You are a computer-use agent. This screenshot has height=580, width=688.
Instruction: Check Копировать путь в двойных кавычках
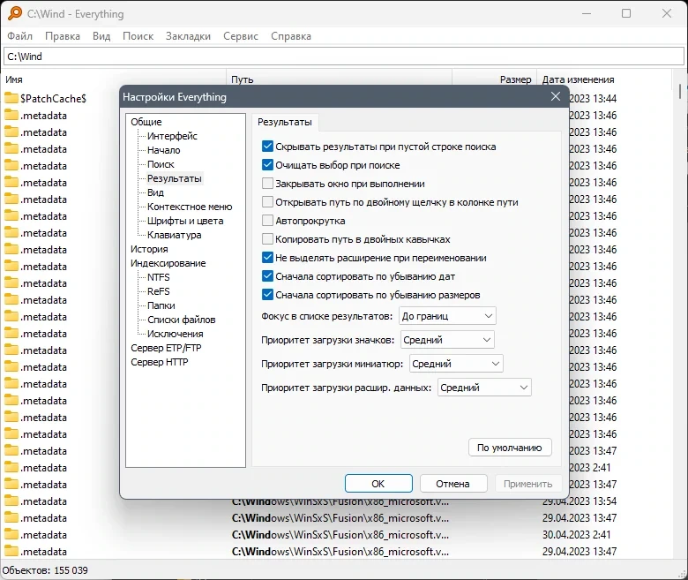(267, 239)
